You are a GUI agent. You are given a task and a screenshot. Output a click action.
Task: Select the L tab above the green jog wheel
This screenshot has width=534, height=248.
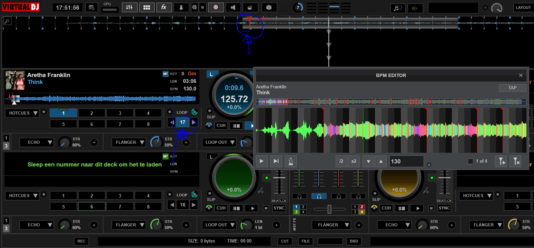(212, 157)
